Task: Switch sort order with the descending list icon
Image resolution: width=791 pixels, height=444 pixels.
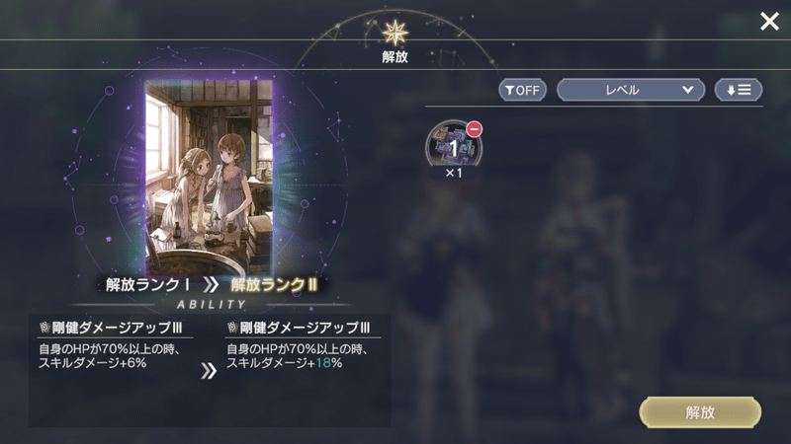Action: tap(738, 90)
